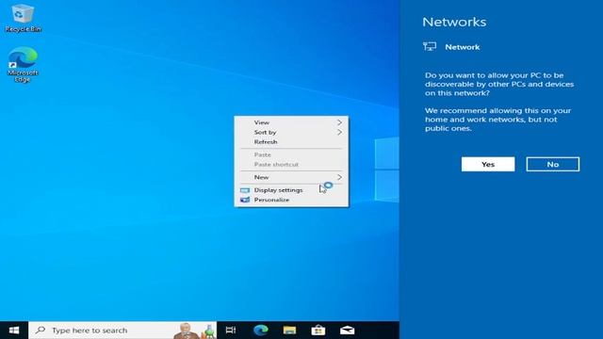Click Yes to allow PC discovery
This screenshot has height=339, width=603.
488,164
